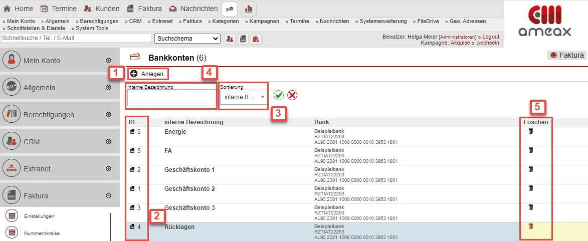Expand the CRM sidebar section
This screenshot has height=241, width=588.
pos(108,141)
